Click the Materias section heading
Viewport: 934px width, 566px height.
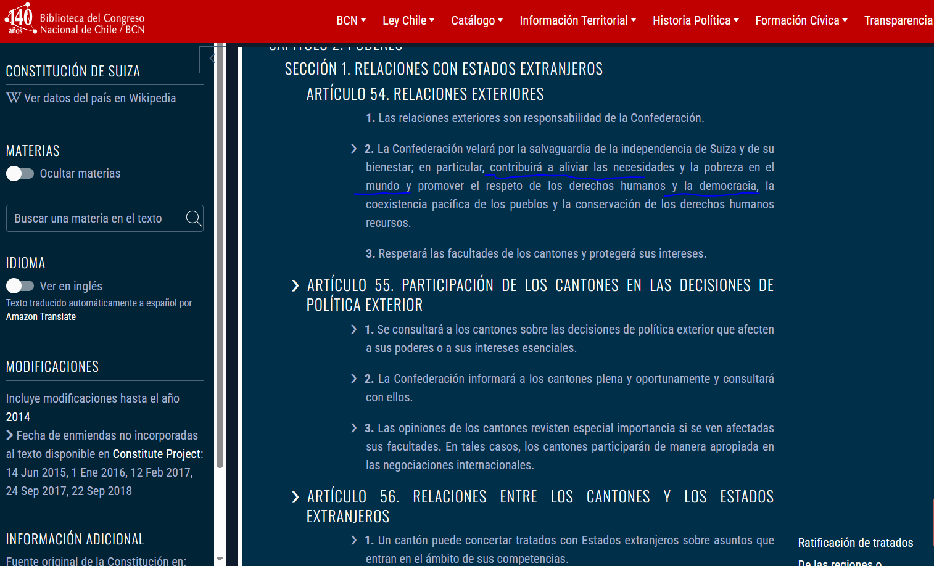pos(33,150)
